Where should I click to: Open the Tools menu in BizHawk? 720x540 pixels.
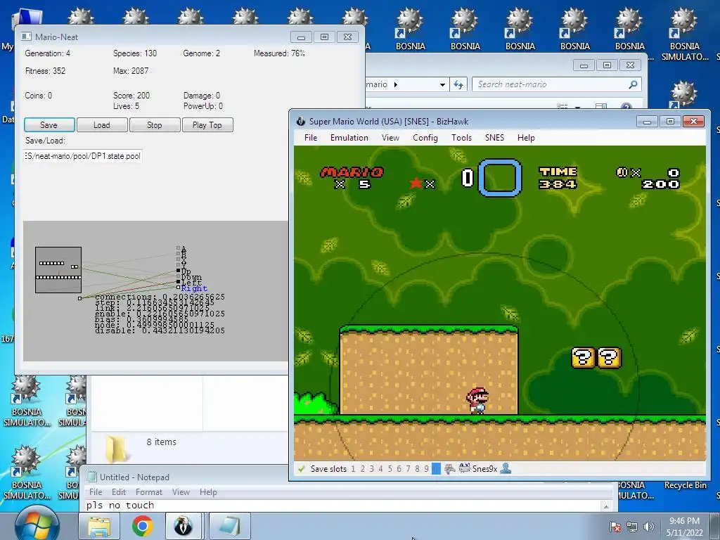pos(461,138)
